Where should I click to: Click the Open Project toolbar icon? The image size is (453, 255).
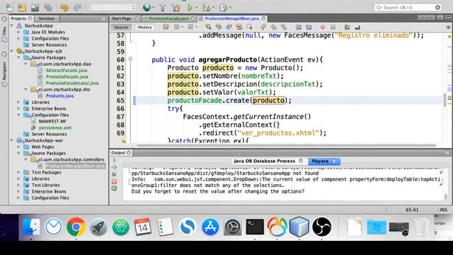[x=35, y=8]
